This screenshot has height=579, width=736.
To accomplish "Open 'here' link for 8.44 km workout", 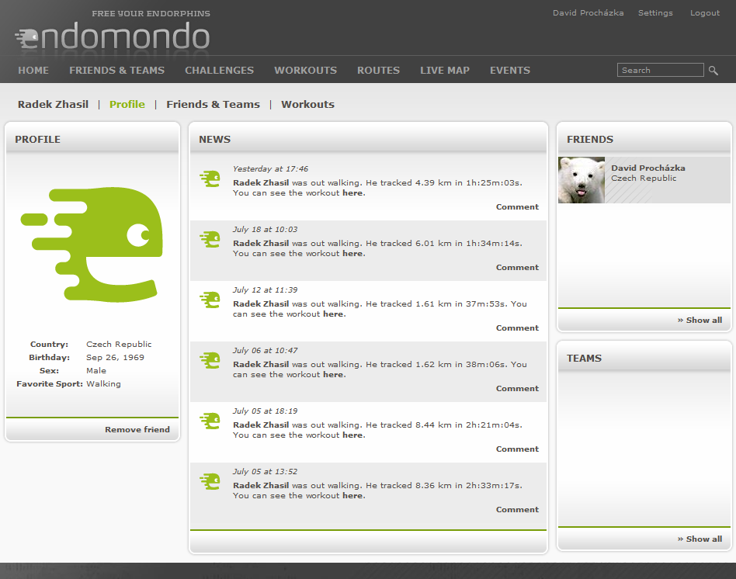I will (352, 435).
